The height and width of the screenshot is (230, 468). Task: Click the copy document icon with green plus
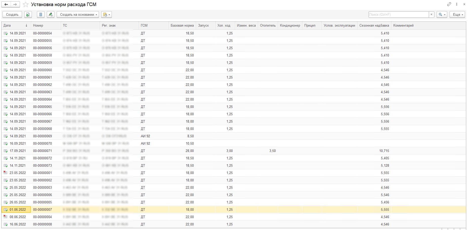point(28,15)
